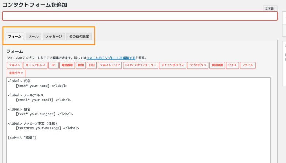The image size is (286, 163).
Task: Click the <label> メールアドレス line
Action: (x=26, y=95)
